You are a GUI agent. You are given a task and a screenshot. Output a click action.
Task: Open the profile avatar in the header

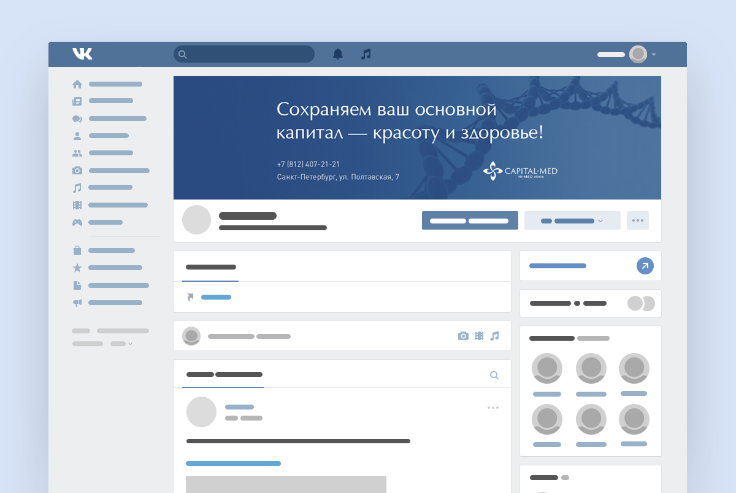[638, 54]
